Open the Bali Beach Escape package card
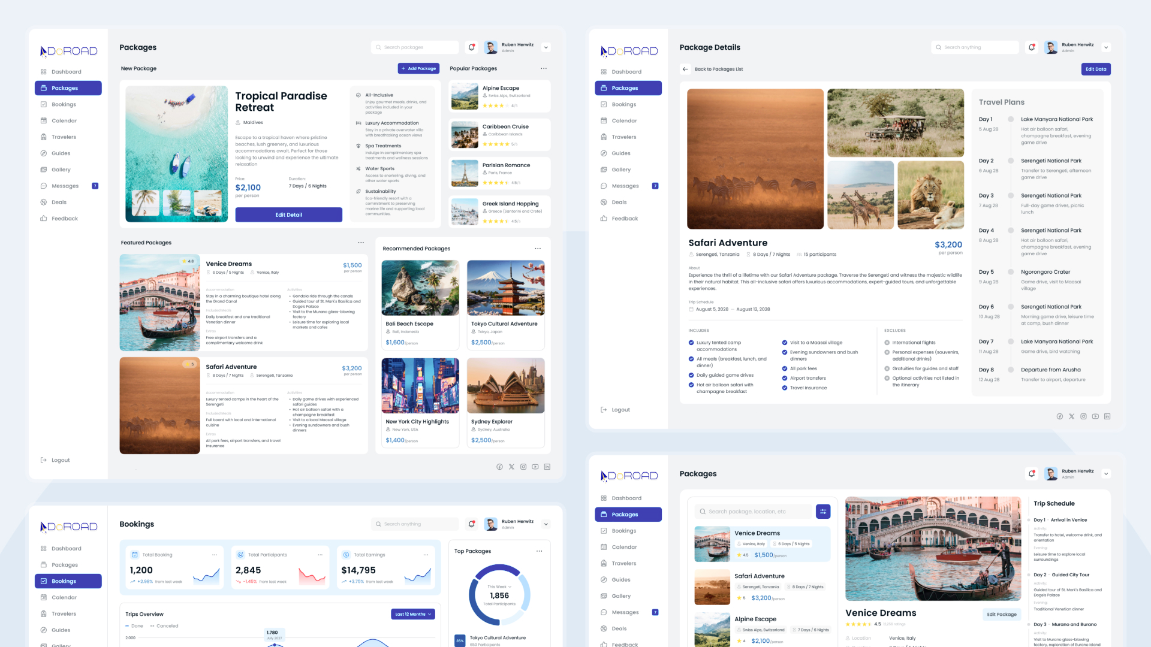This screenshot has height=647, width=1151. click(420, 304)
